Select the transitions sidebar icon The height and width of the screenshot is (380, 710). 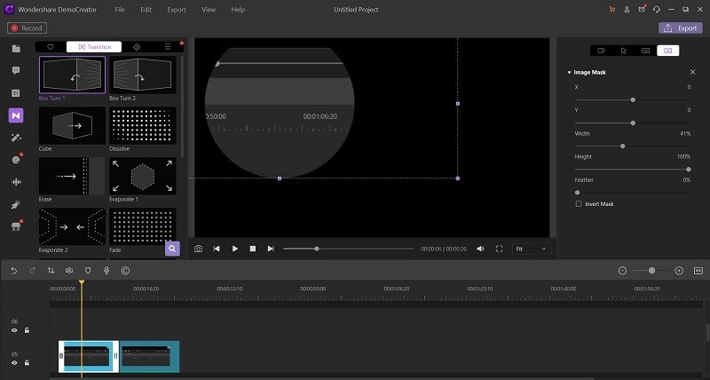(x=16, y=115)
